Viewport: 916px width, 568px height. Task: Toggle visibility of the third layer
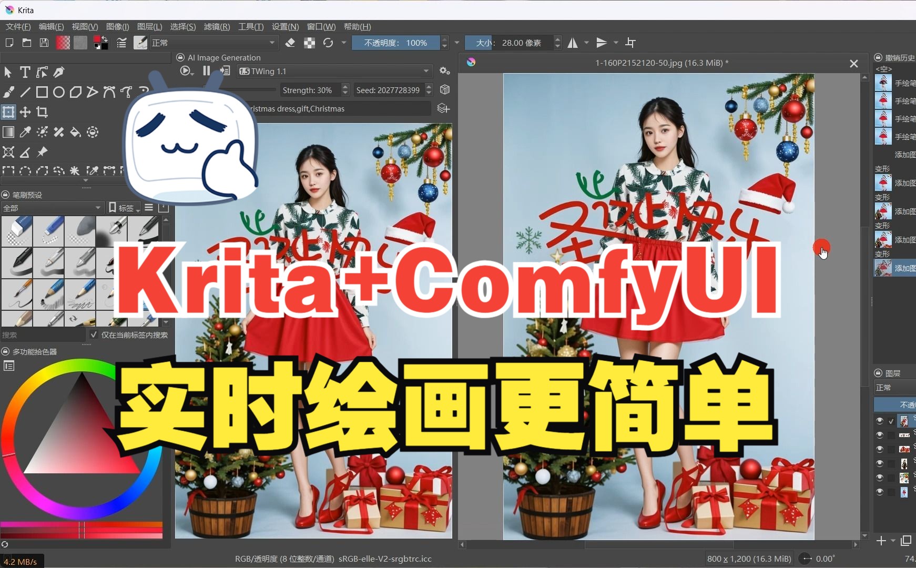point(880,449)
